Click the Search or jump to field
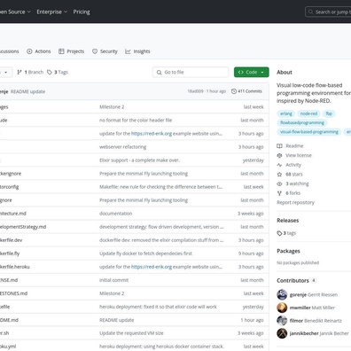 point(328,12)
